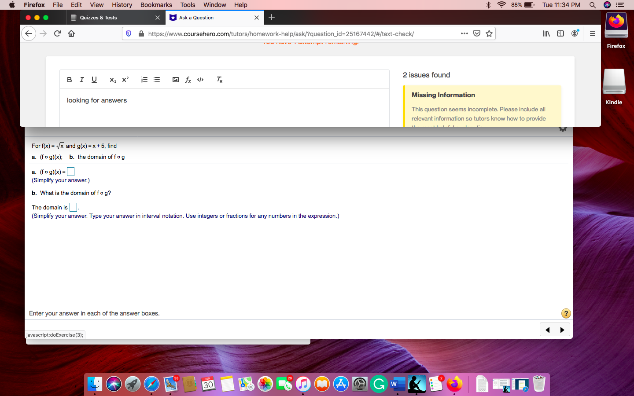Image resolution: width=634 pixels, height=396 pixels.
Task: Open the Wi-Fi status menu
Action: tap(501, 5)
